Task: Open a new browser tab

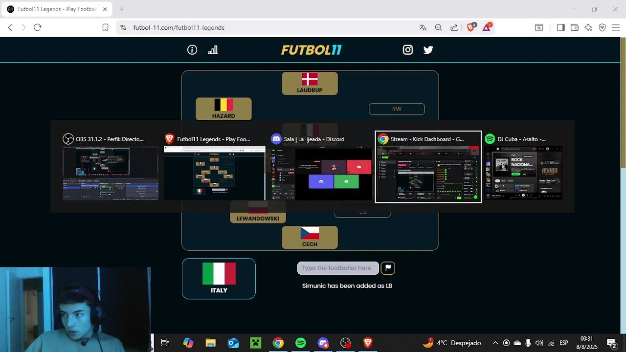Action: click(122, 9)
